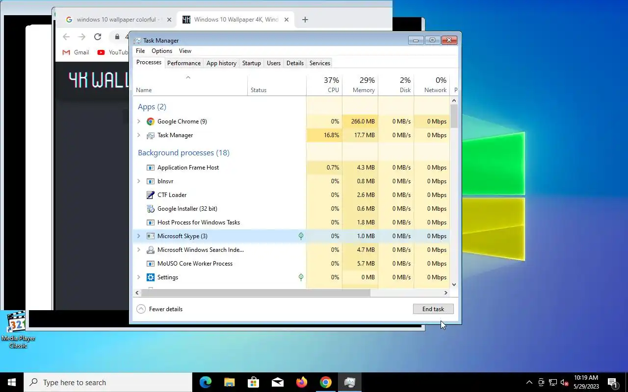The image size is (628, 392).
Task: Collapse view with the Fewer details button
Action: point(159,309)
